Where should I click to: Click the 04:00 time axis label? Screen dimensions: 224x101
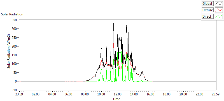pos(52,94)
